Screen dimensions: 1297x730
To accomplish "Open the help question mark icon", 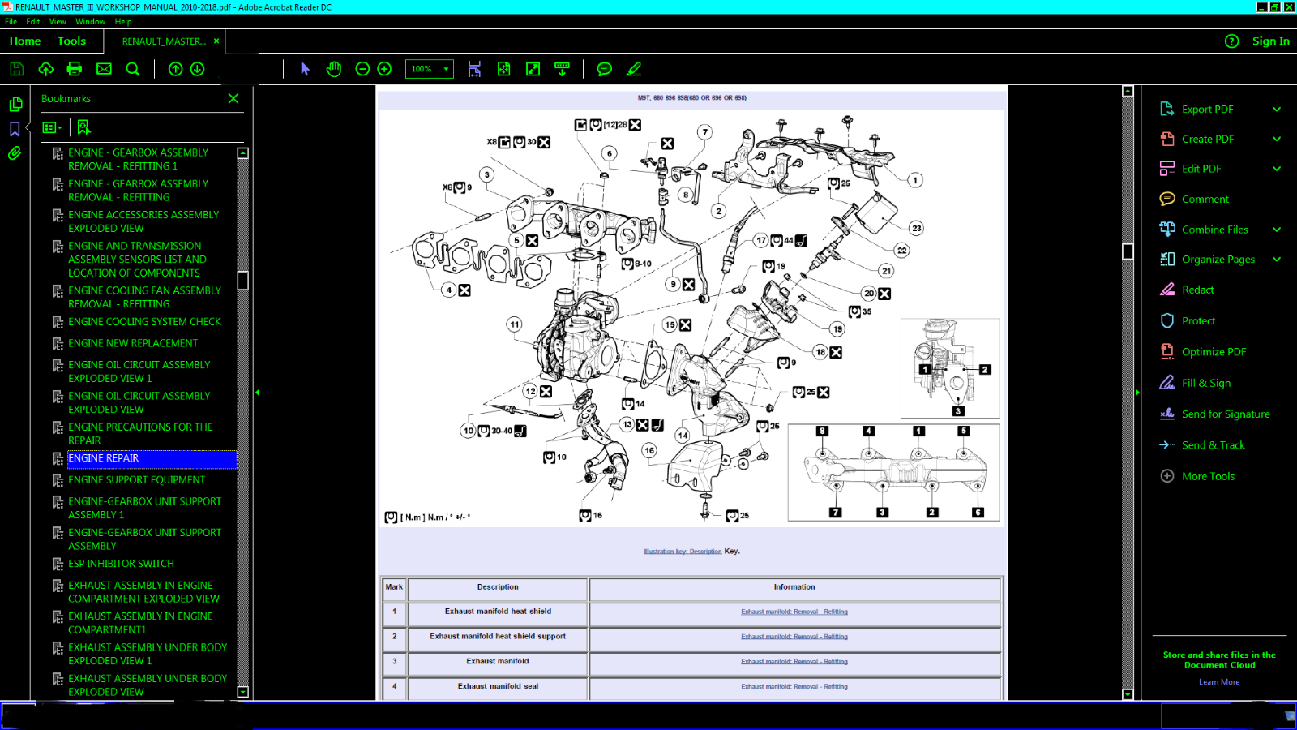I will pyautogui.click(x=1231, y=41).
